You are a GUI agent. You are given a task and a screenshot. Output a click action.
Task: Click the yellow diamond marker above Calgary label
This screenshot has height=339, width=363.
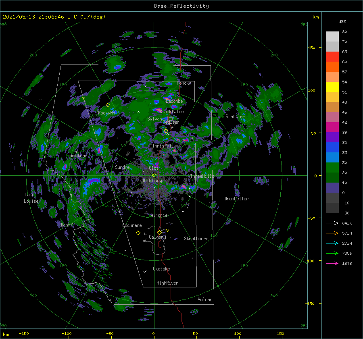[159, 232]
